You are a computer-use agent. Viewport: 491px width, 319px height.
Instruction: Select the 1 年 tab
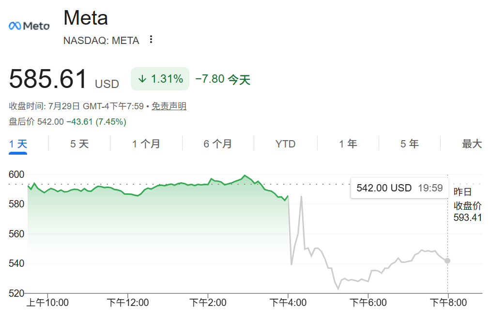(348, 144)
